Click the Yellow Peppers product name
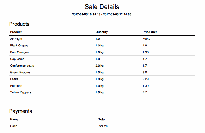Screen dimensions: 205x133 (20, 92)
